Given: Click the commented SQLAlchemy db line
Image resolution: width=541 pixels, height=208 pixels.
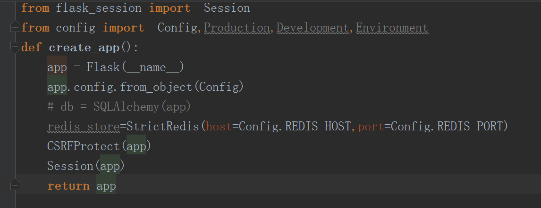Looking at the screenshot, I should (119, 107).
